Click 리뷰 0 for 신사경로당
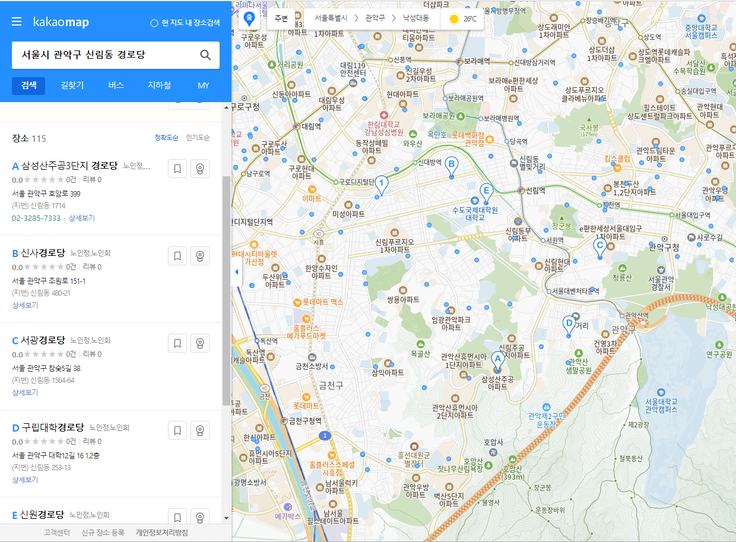The height and width of the screenshot is (542, 736). click(x=92, y=267)
